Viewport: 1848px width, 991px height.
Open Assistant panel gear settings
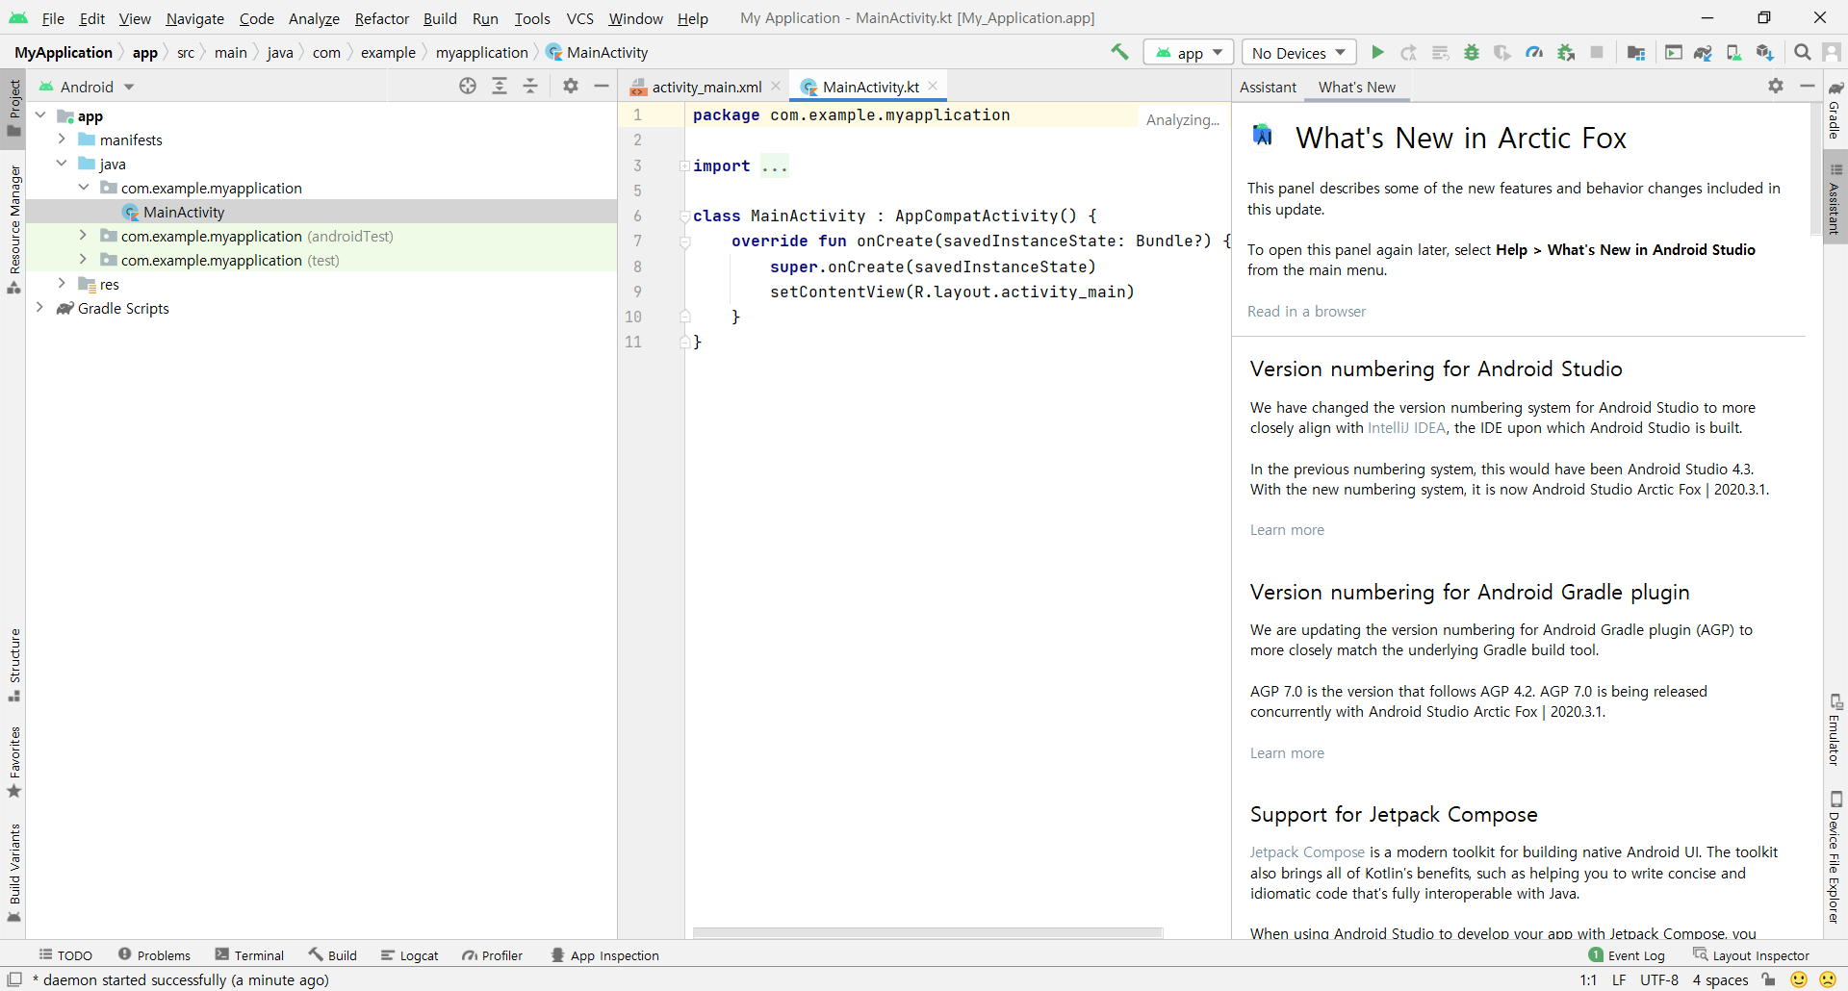(1776, 86)
